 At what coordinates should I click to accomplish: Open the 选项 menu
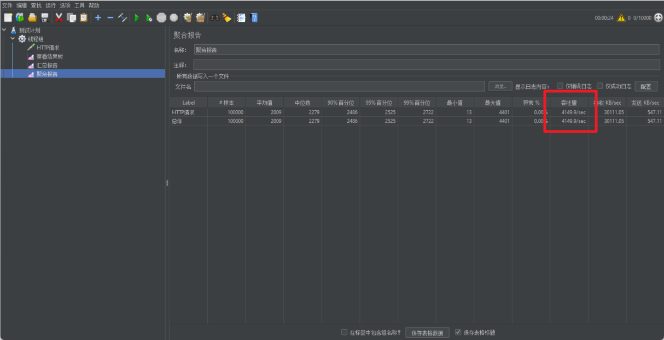point(65,5)
